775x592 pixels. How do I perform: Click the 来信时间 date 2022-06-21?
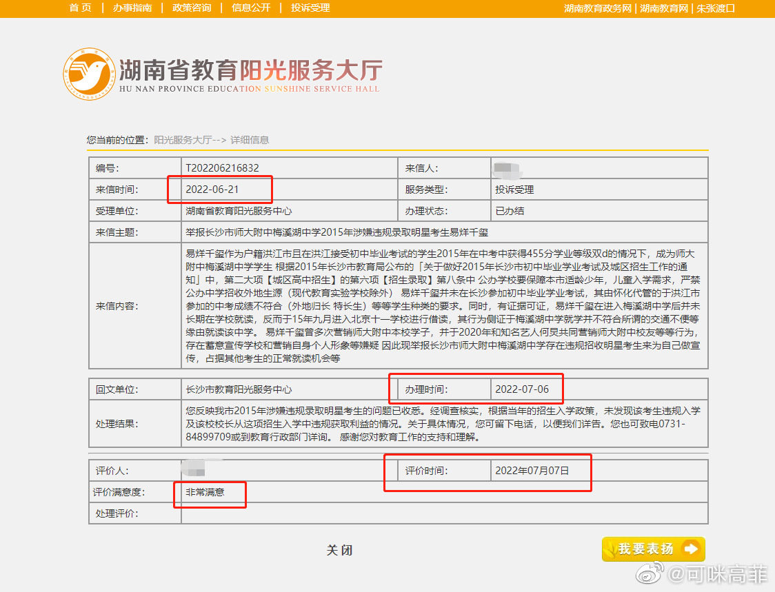[x=212, y=190]
